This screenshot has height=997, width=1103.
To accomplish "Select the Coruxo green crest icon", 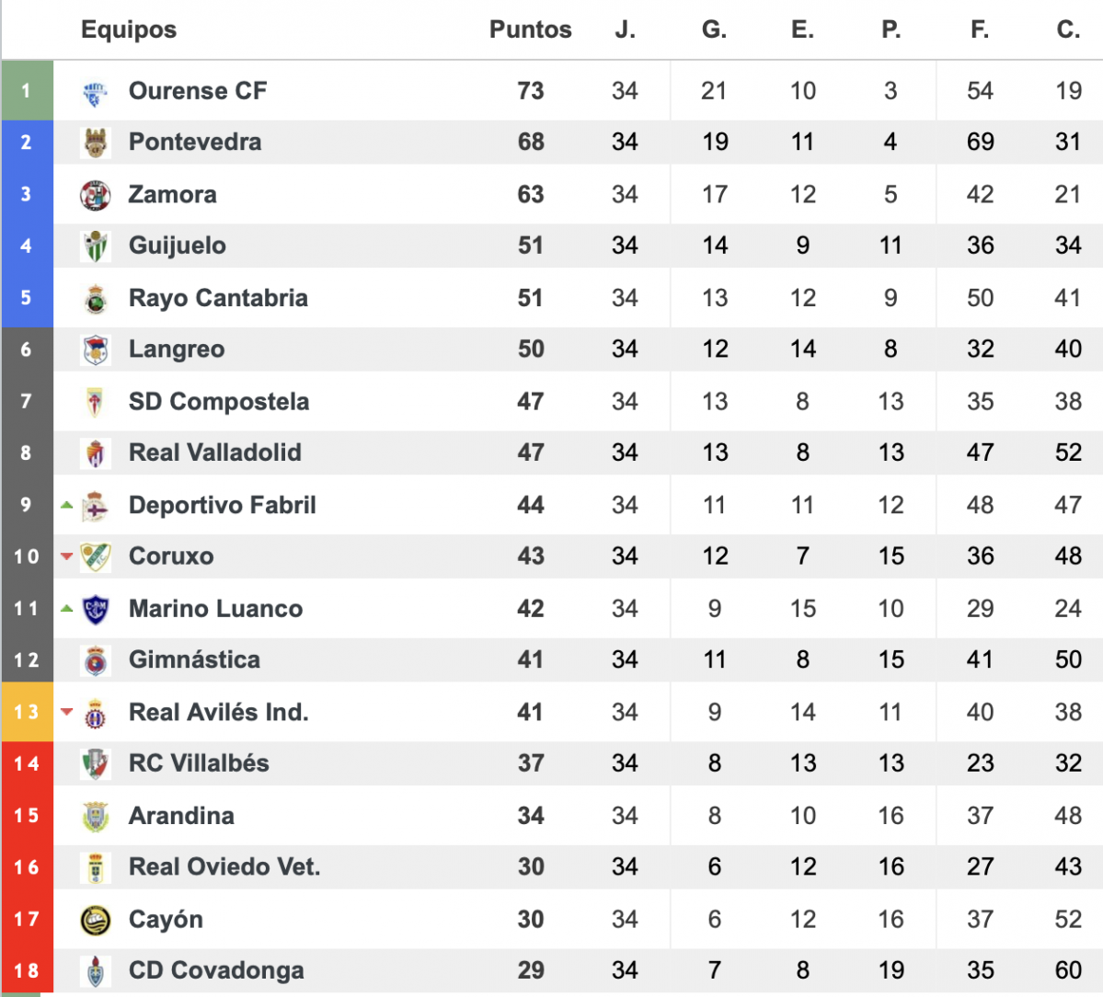I will point(95,556).
